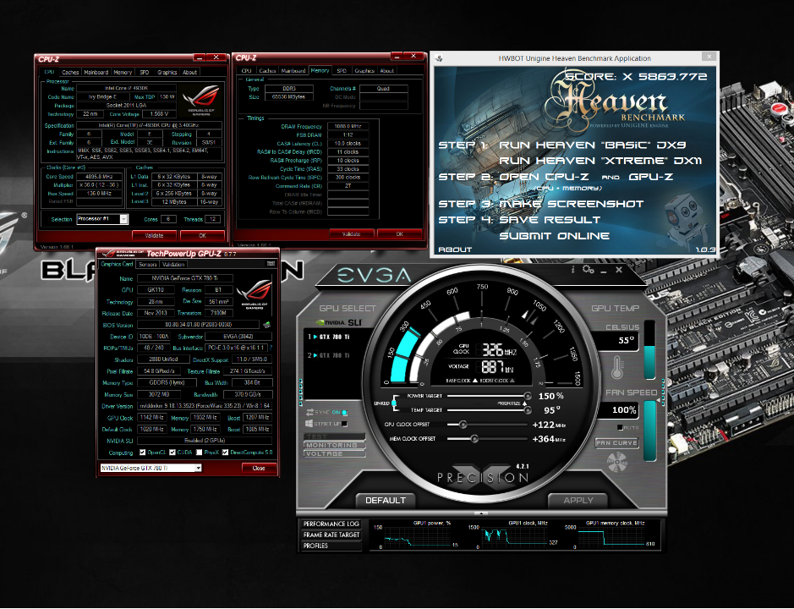The height and width of the screenshot is (609, 794).
Task: Open SPD tab in CPU-Z memory window
Action: click(x=342, y=70)
